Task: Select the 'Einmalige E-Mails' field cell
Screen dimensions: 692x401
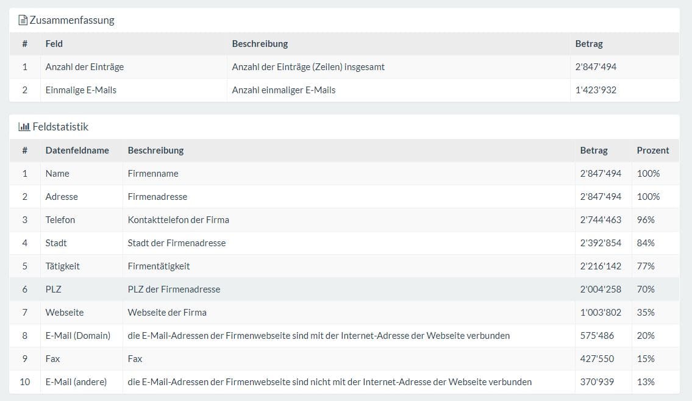Action: 80,90
